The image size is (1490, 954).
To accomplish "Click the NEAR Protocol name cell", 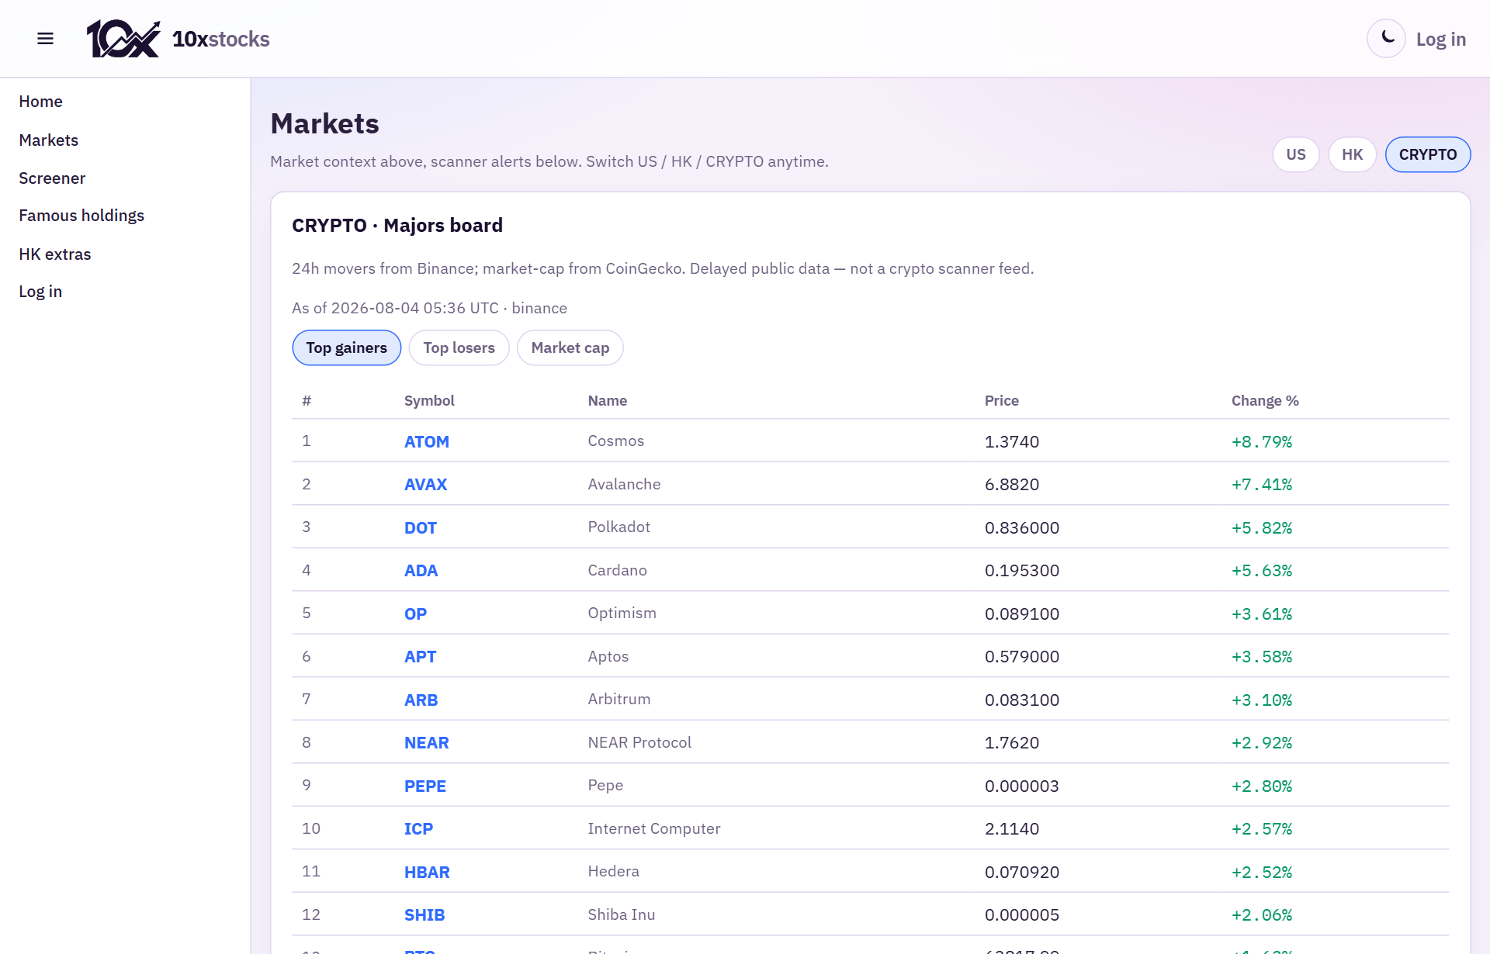I will 639,742.
